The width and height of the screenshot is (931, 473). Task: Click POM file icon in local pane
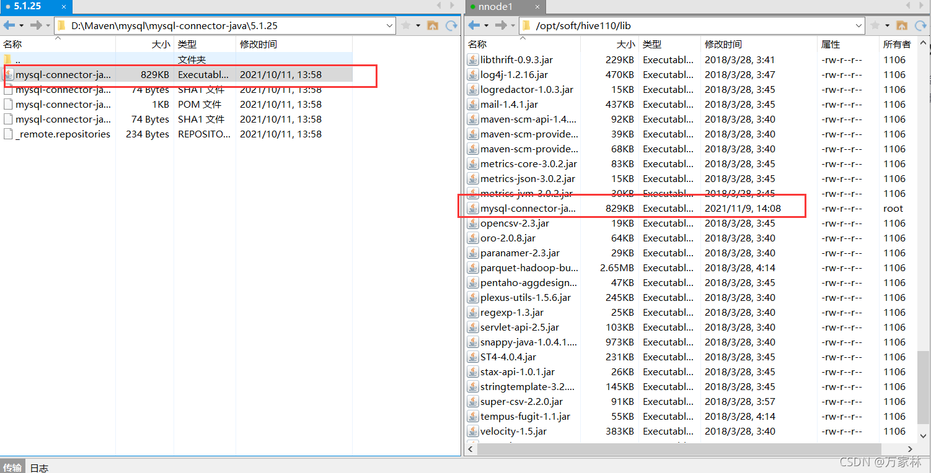[x=8, y=105]
